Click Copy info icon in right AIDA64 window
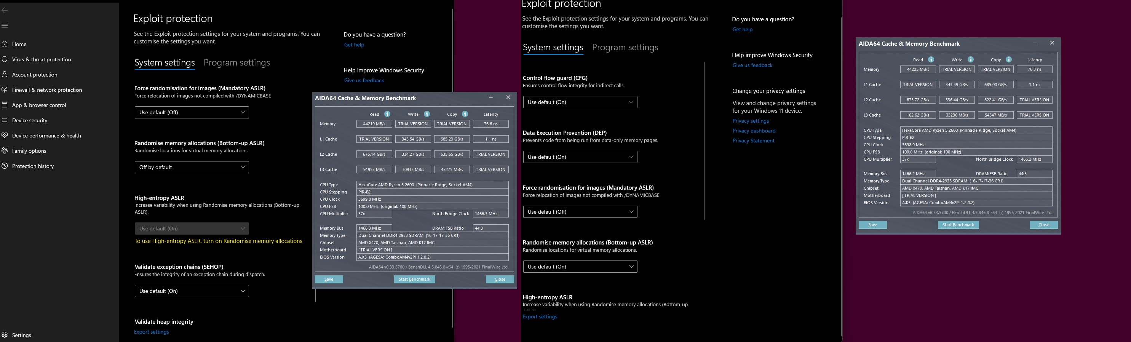The width and height of the screenshot is (1131, 342). pyautogui.click(x=1009, y=60)
